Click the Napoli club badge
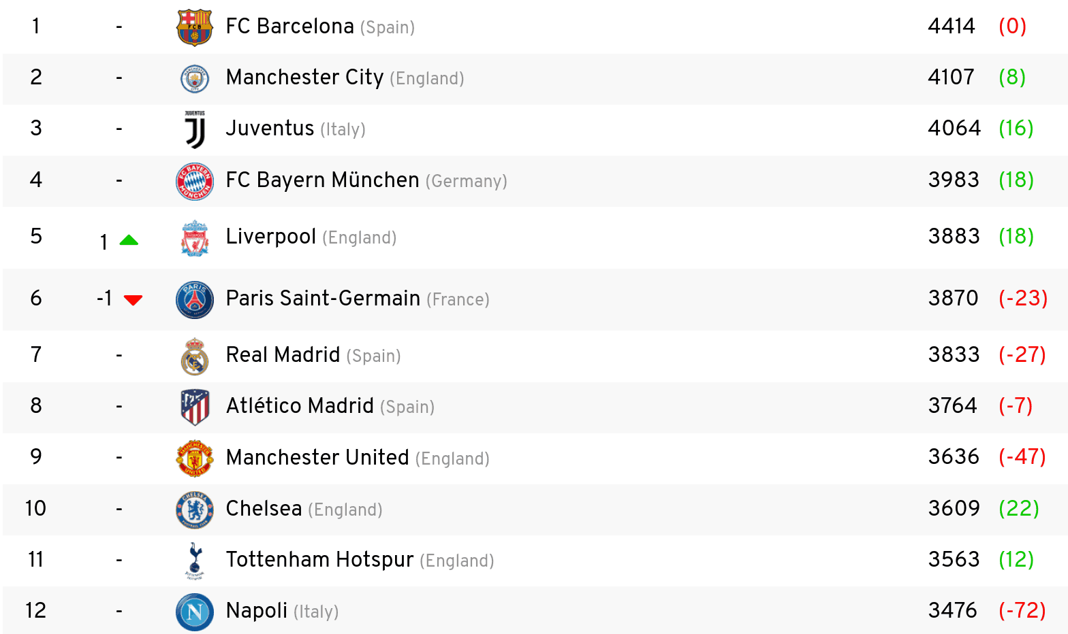The width and height of the screenshot is (1068, 634). coord(195,612)
